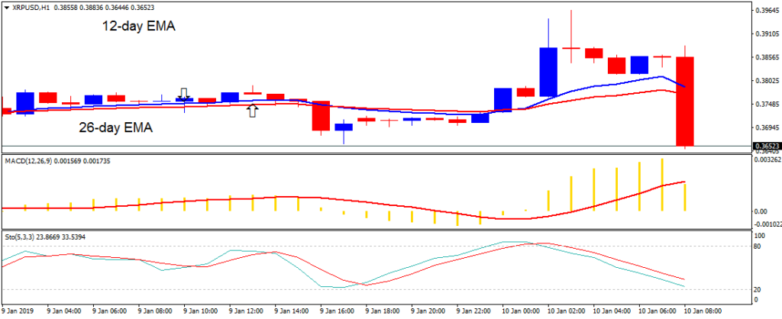Click the tall blue candle at 10 Jan 01:00
The image size is (782, 319).
pos(548,72)
